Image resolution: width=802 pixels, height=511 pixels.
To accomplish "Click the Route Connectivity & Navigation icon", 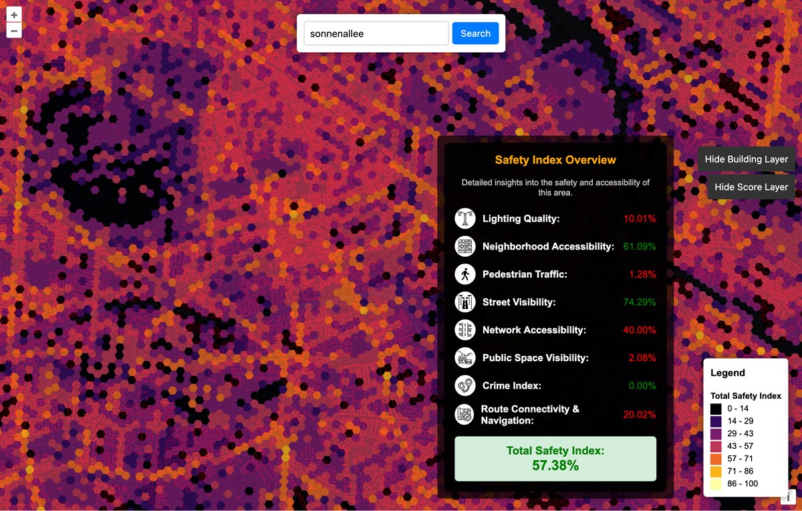I will coord(464,415).
